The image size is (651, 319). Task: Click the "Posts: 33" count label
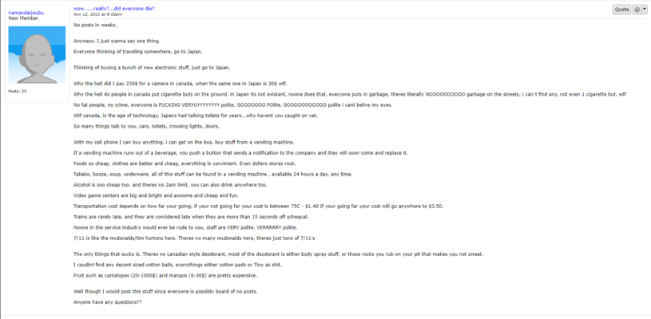tap(18, 91)
